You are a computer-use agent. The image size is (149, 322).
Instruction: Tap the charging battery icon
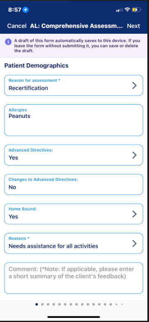tap(137, 10)
